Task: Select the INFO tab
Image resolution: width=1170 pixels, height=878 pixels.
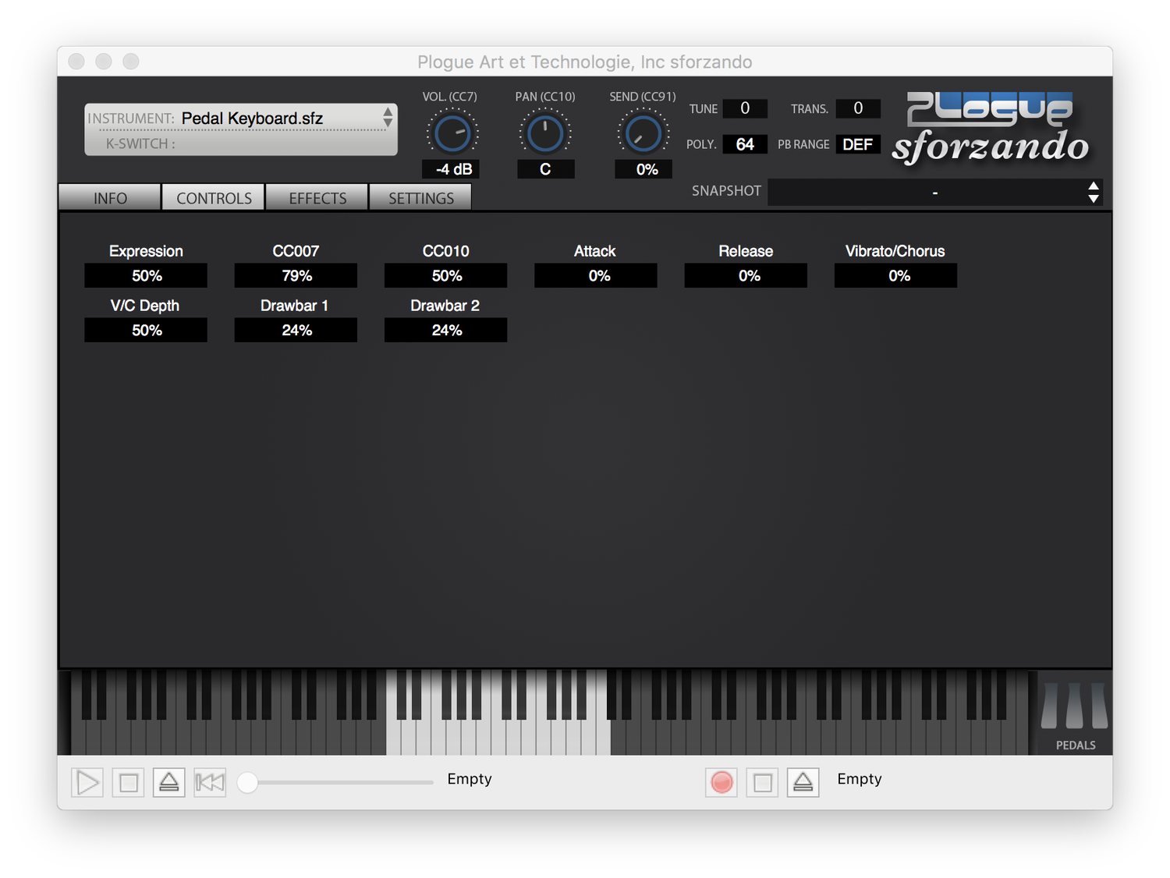Action: click(109, 197)
